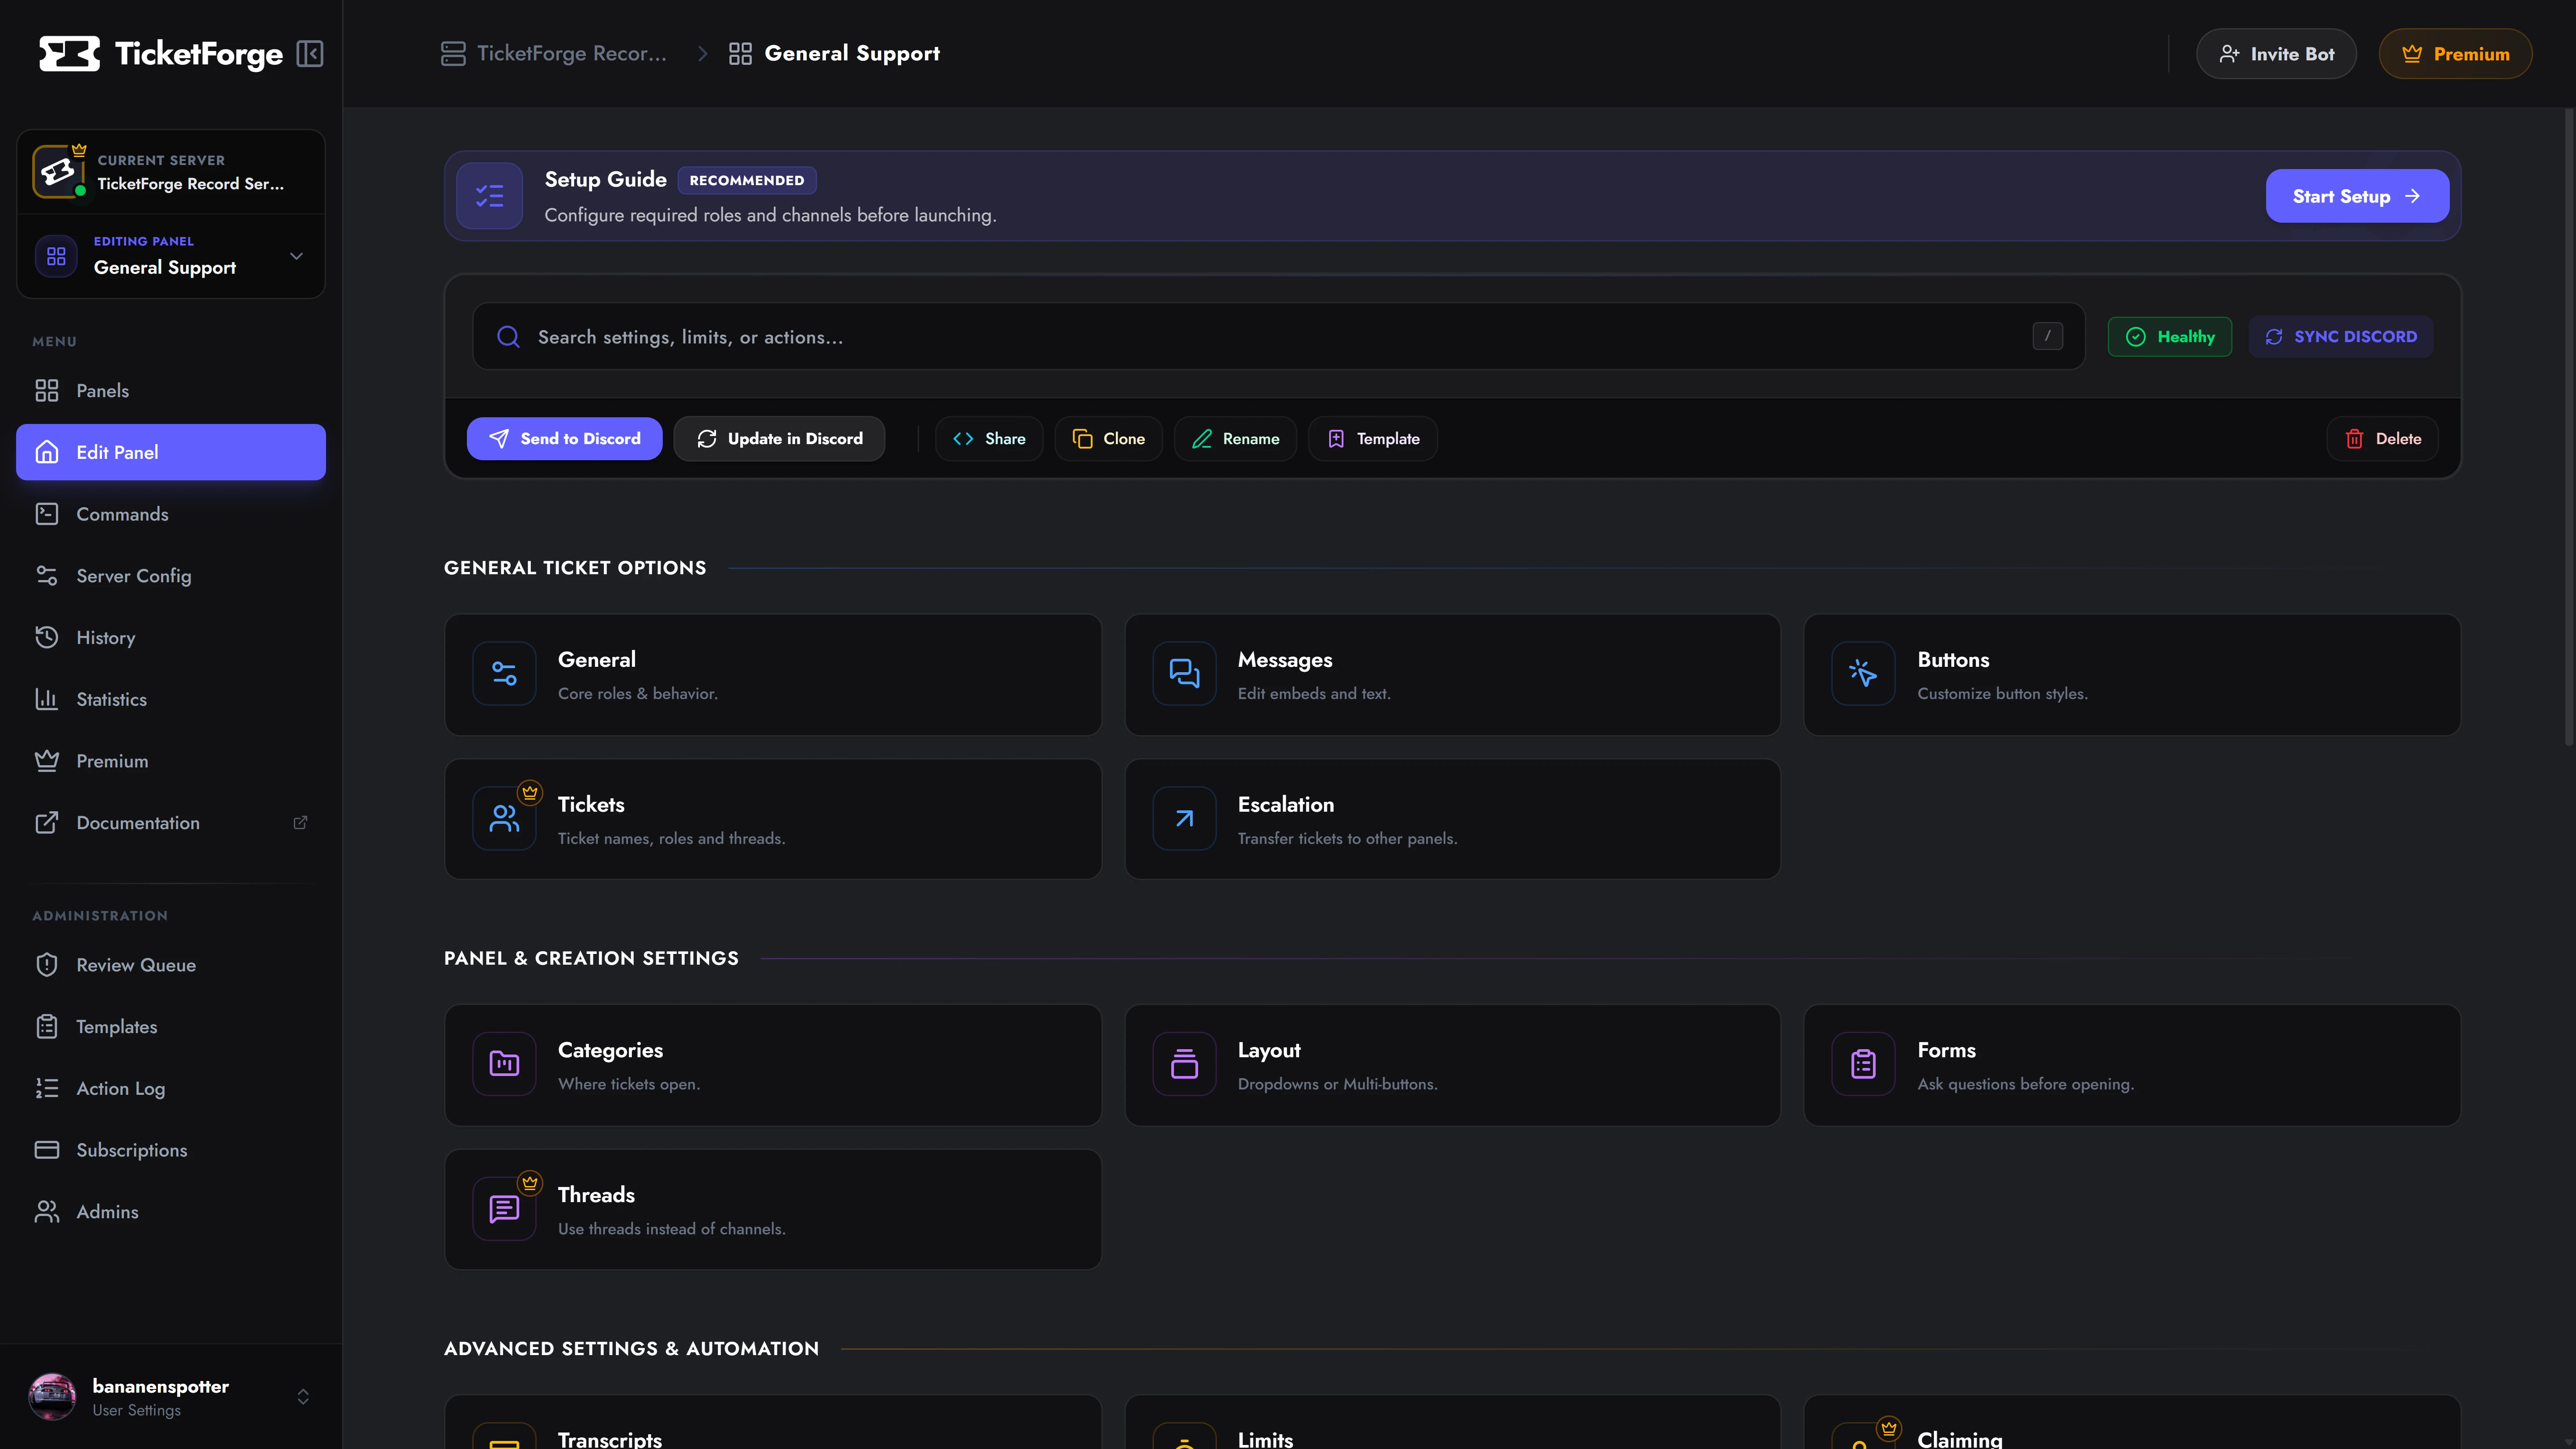
Task: Click the Messages chat icon
Action: click(x=1184, y=674)
